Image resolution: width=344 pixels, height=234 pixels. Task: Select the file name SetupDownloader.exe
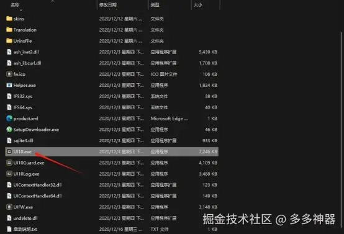(x=36, y=130)
